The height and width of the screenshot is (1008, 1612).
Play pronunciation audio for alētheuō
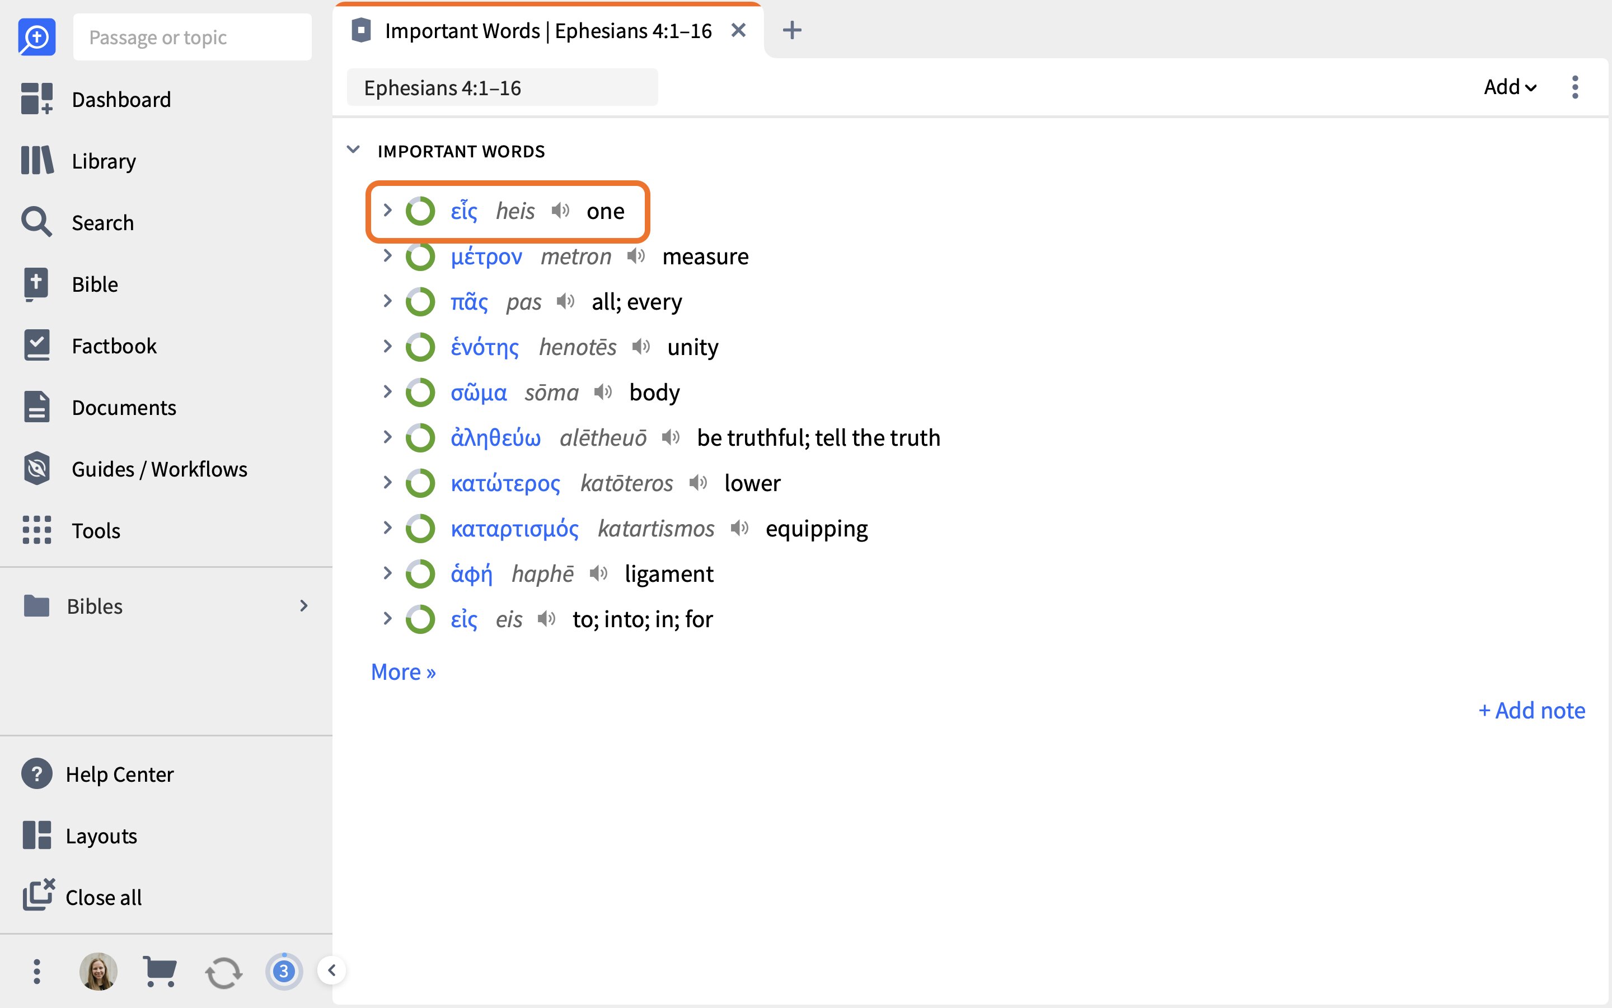(x=670, y=437)
